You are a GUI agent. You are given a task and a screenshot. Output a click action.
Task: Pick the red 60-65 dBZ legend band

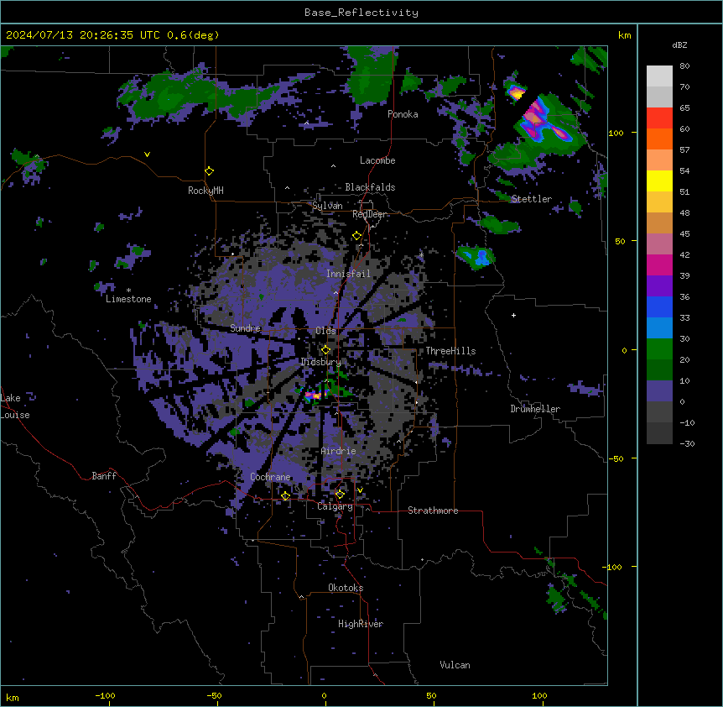[x=659, y=118]
